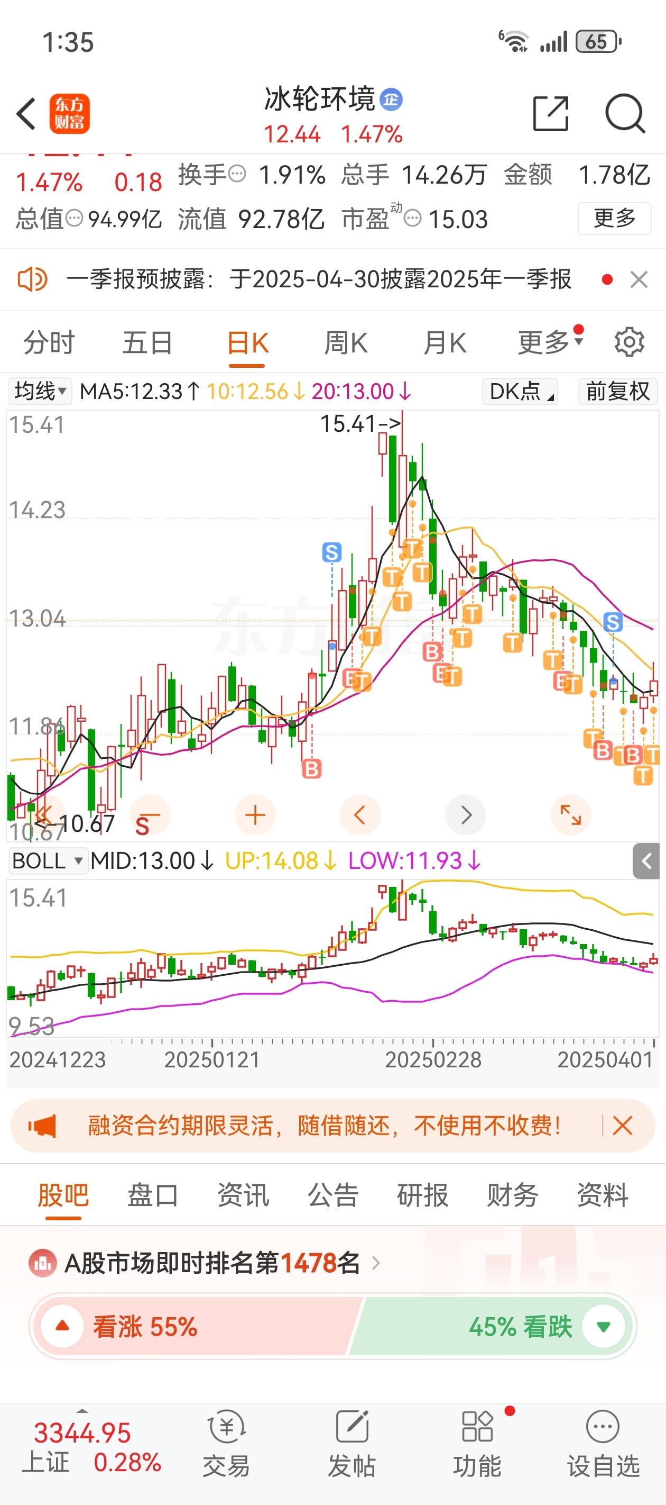Switch to the 分时 tab

click(49, 342)
